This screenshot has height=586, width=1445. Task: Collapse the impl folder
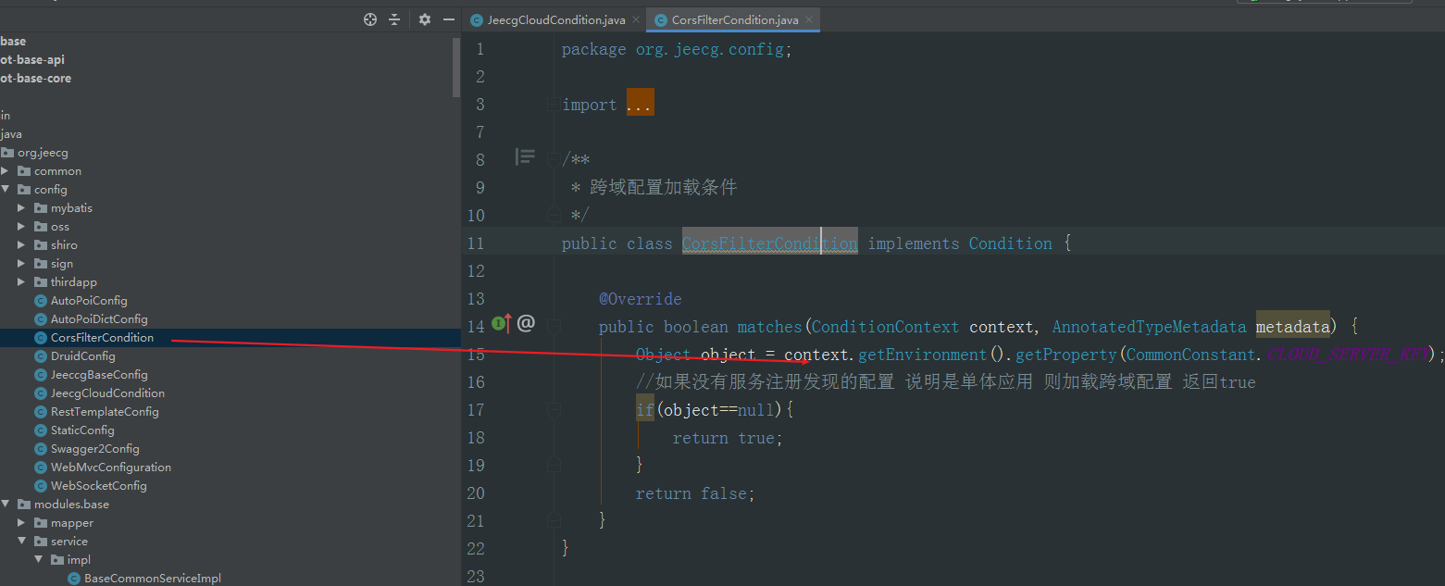point(38,560)
